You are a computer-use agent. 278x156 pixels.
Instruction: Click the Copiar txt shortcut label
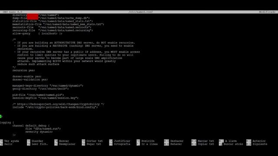[x=206, y=144]
